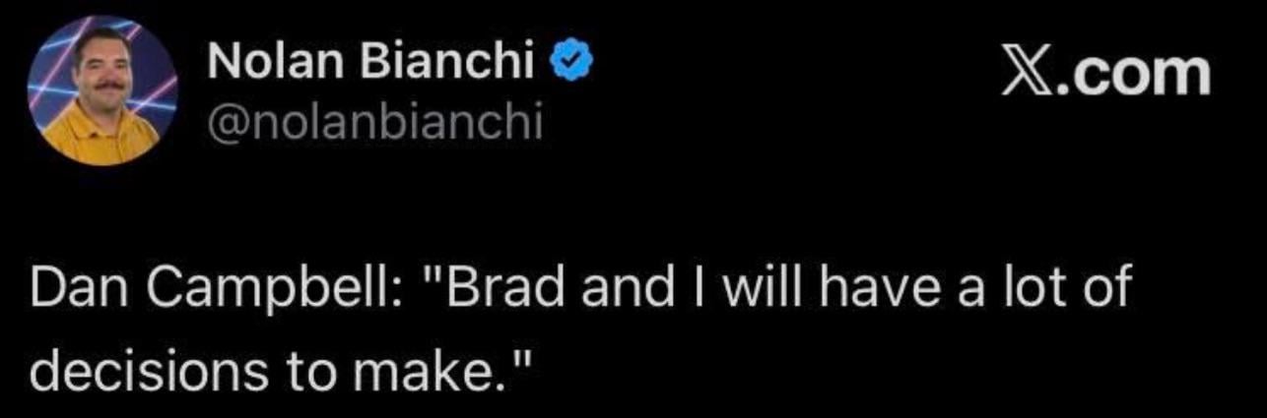This screenshot has width=1267, height=418.
Task: Click the X logo in the watermark
Action: (1025, 76)
